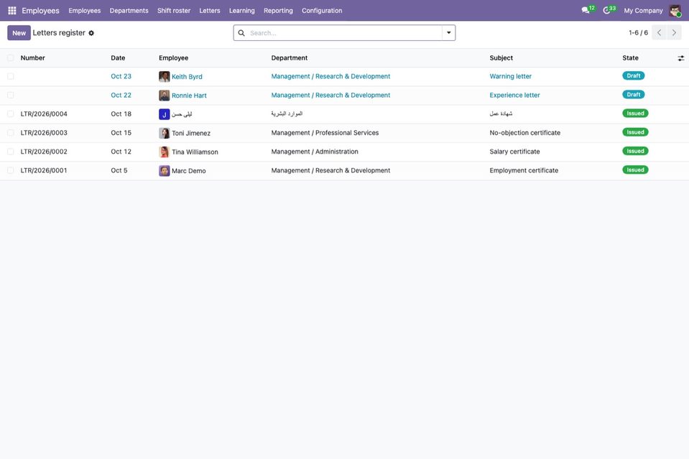The image size is (689, 459).
Task: Tick the select-all header checkbox
Action: click(x=11, y=58)
